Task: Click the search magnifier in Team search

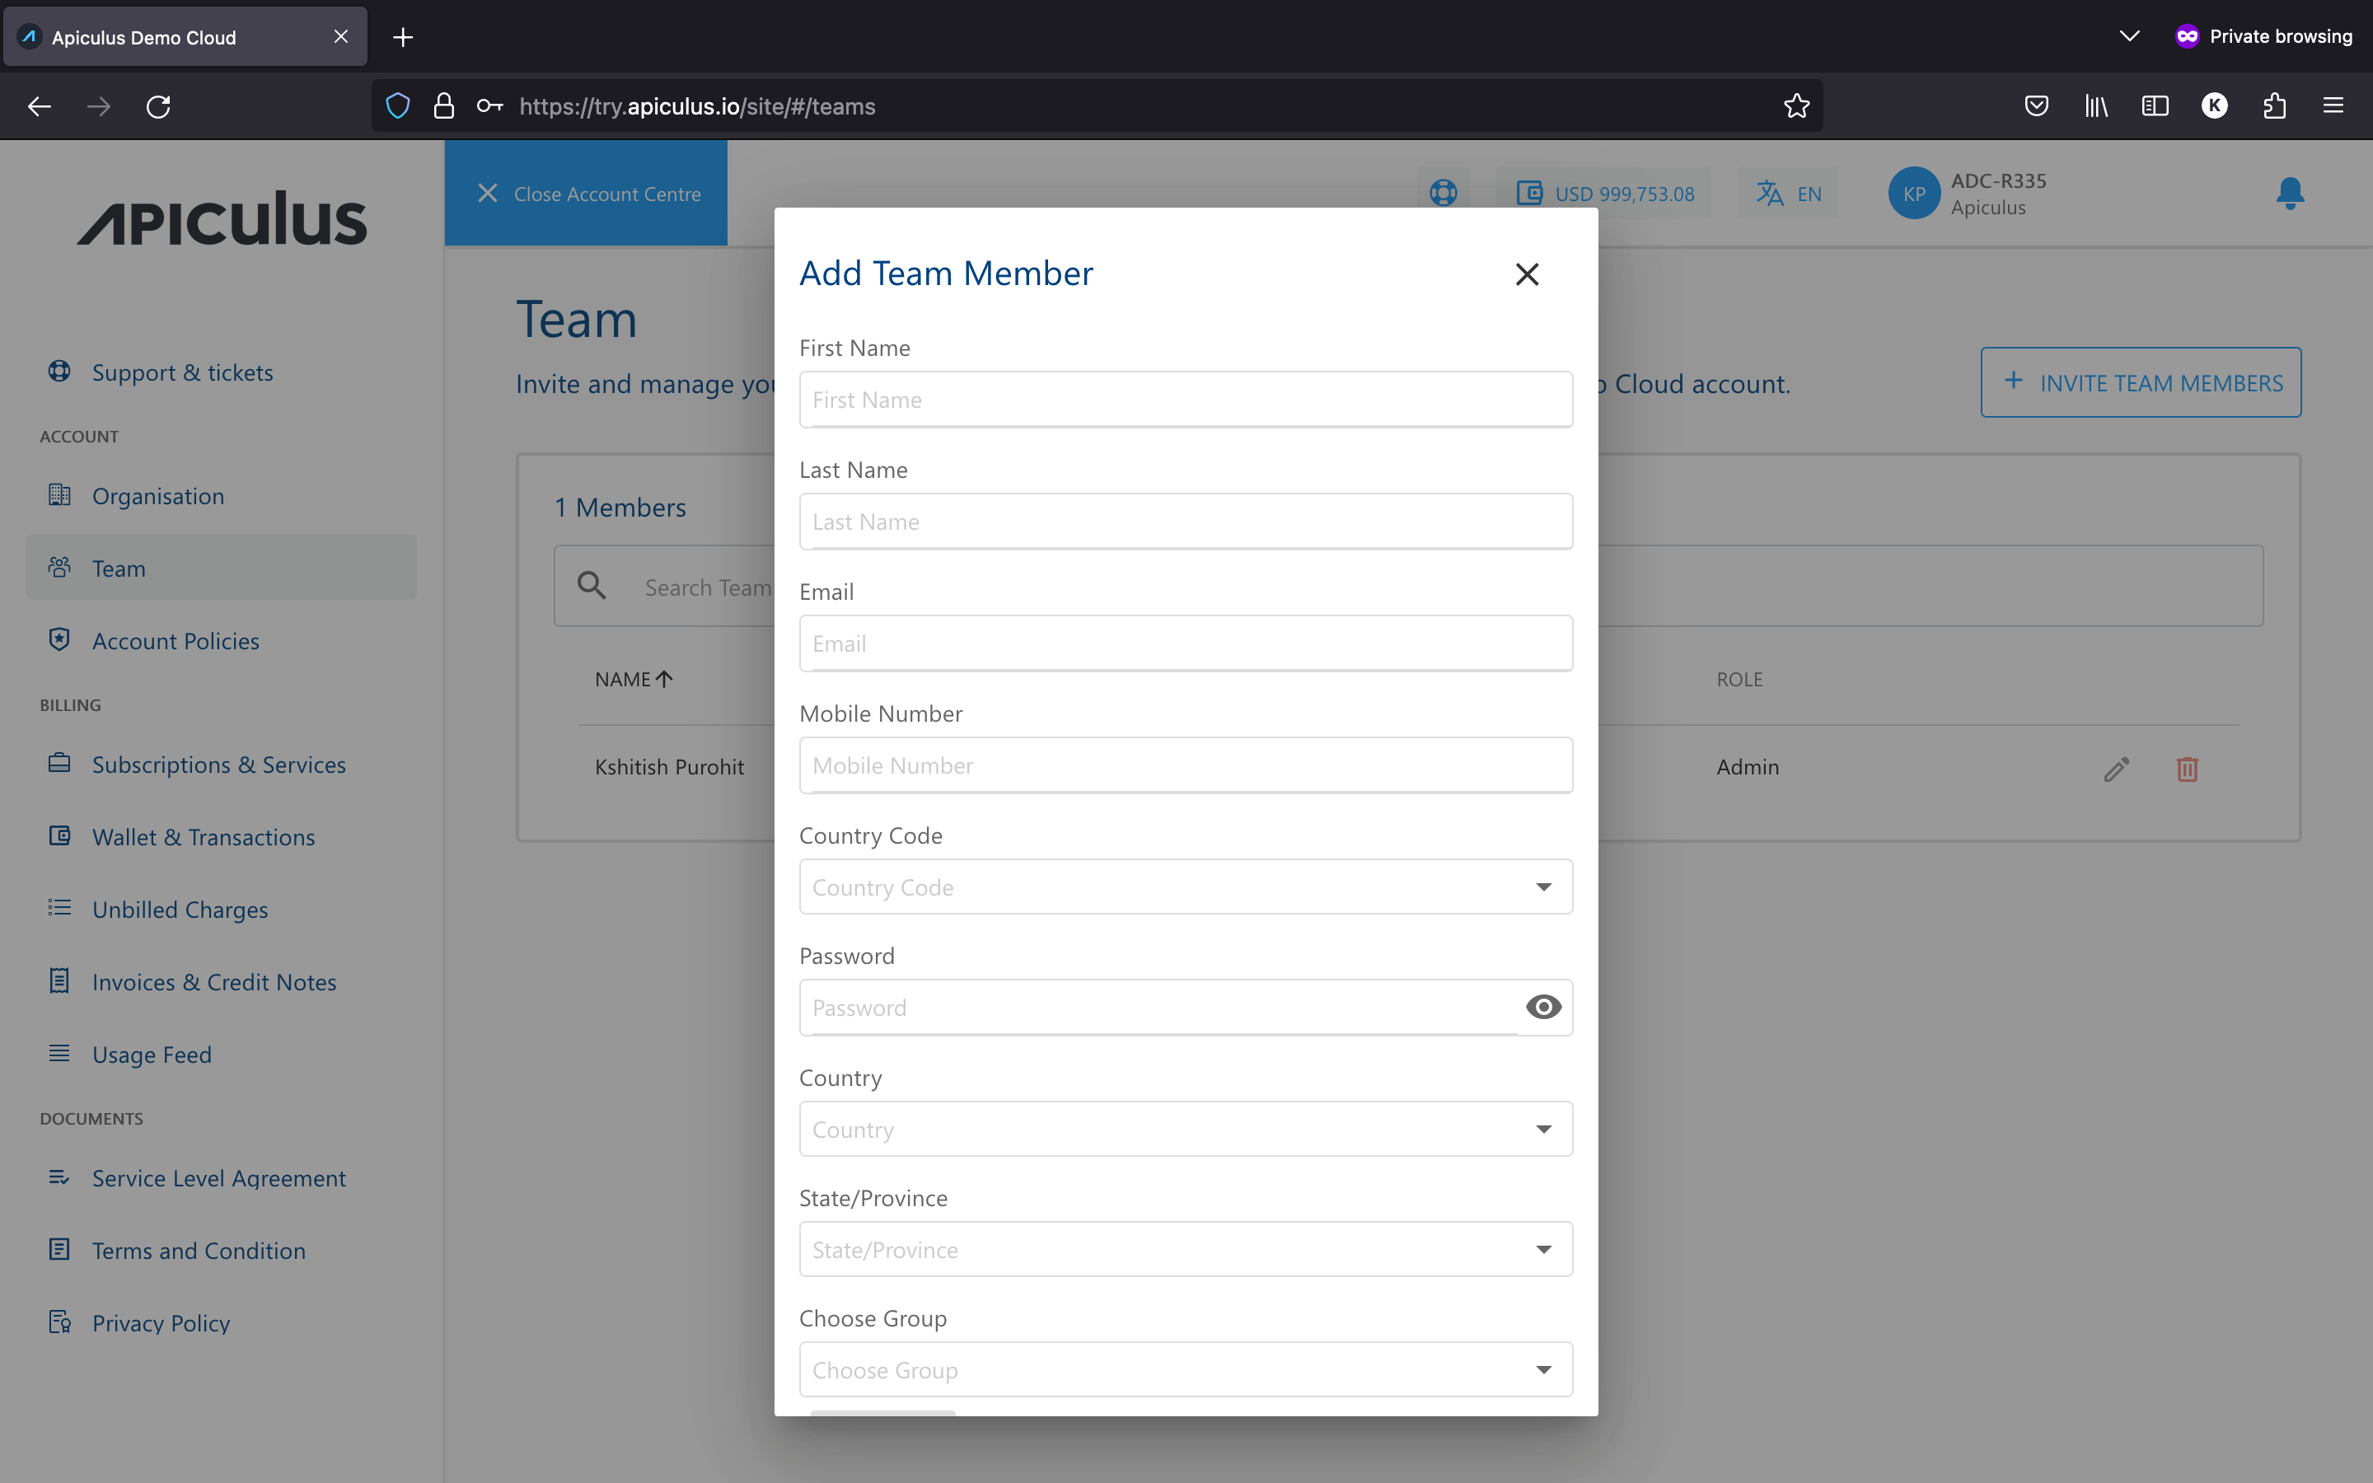Action: (592, 585)
